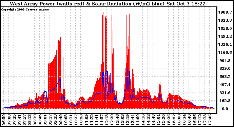
Task: Select the 1492.2 y-axis value
Action: [x=225, y=36]
